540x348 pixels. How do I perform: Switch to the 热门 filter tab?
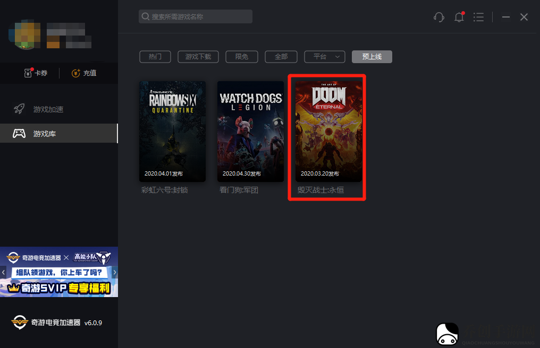point(155,57)
